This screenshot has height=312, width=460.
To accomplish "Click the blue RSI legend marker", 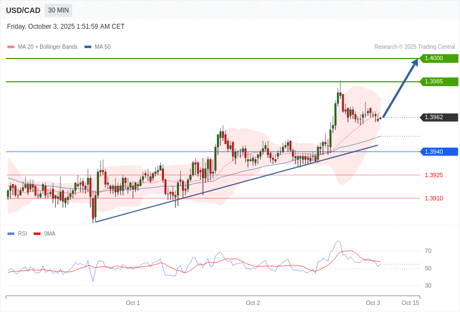I will coord(11,234).
